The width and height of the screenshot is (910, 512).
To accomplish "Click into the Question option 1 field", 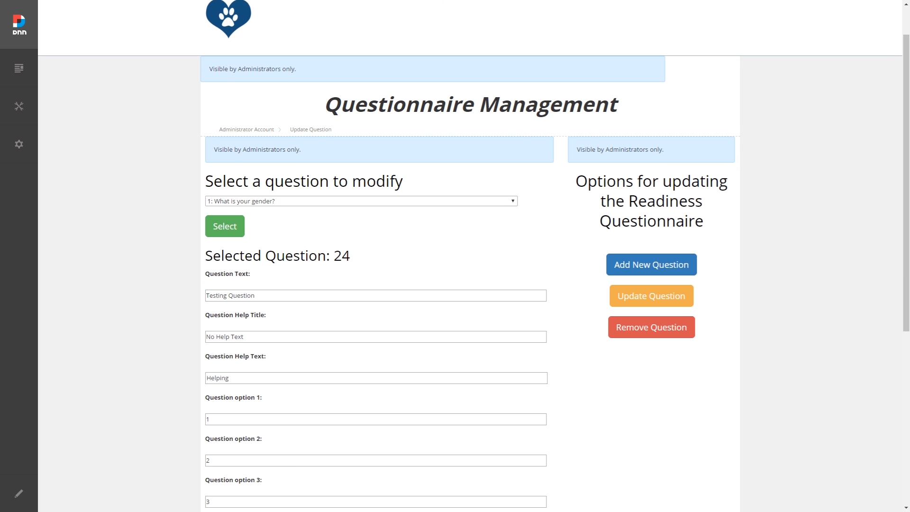I will pos(376,419).
